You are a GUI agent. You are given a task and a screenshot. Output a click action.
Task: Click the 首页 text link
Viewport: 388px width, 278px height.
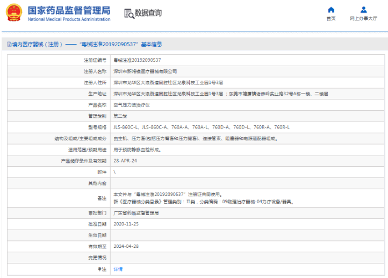(331, 19)
